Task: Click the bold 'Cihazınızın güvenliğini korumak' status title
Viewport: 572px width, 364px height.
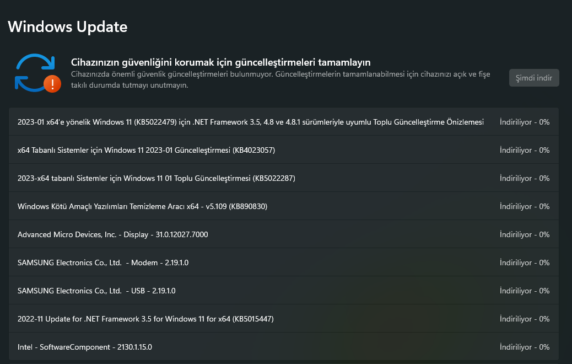Action: 220,62
